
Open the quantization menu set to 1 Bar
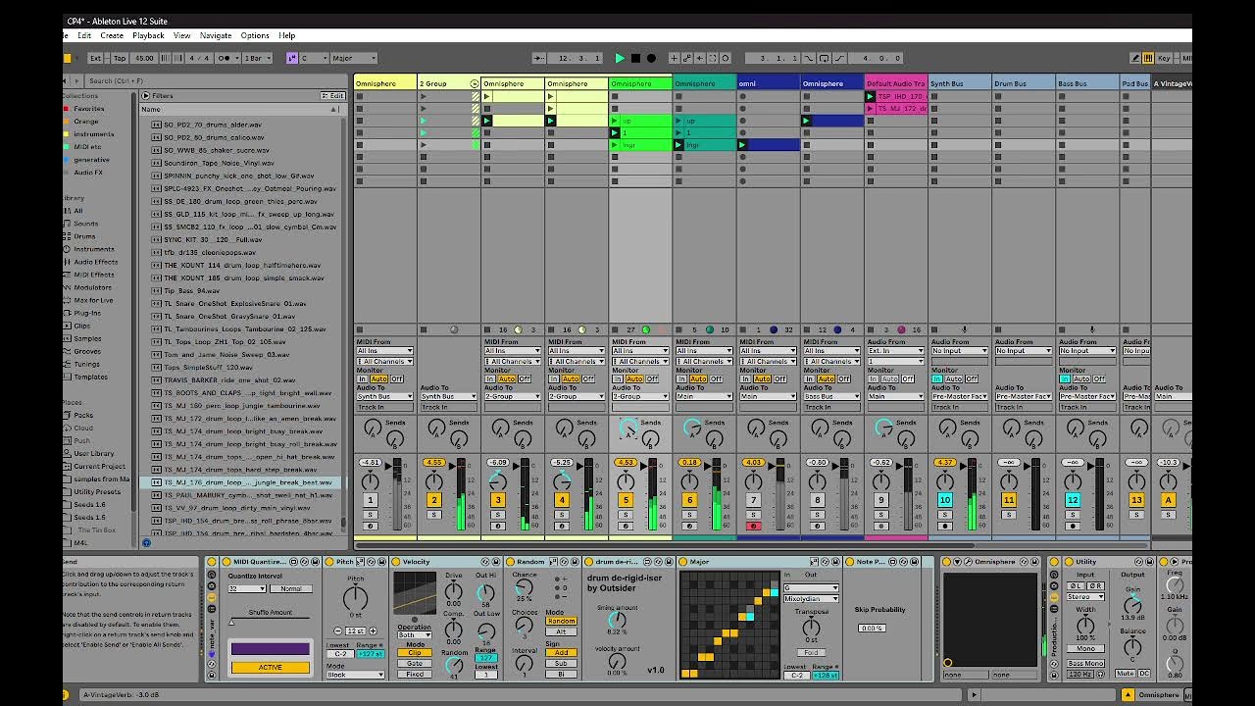click(x=258, y=58)
